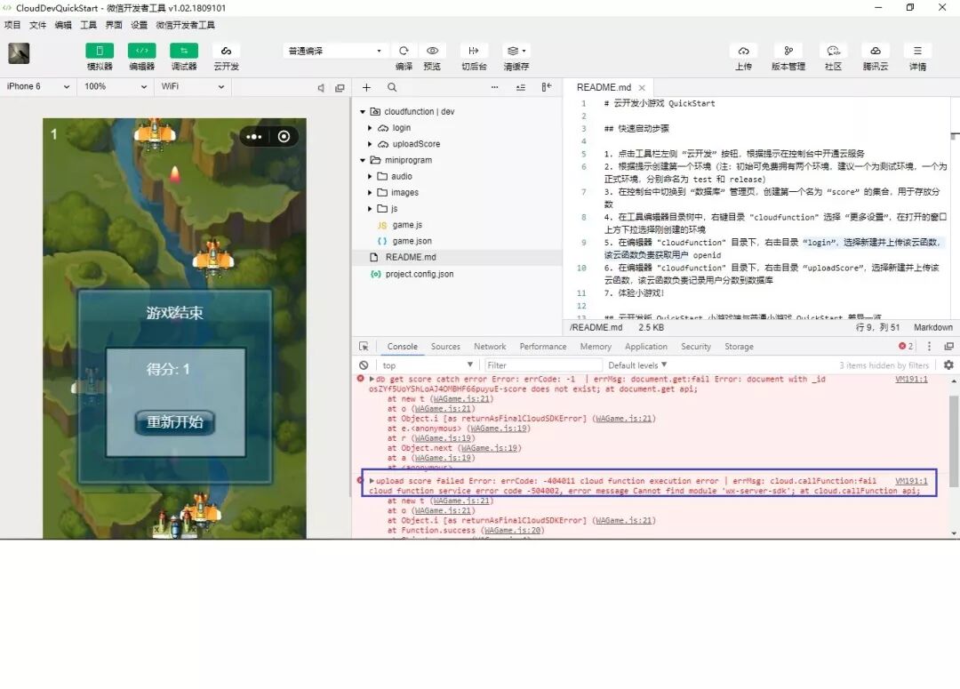Image resolution: width=960 pixels, height=689 pixels.
Task: Toggle the debugger panel button
Action: [x=184, y=51]
